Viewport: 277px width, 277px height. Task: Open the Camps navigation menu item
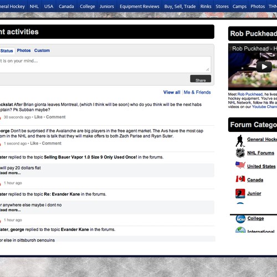239,7
